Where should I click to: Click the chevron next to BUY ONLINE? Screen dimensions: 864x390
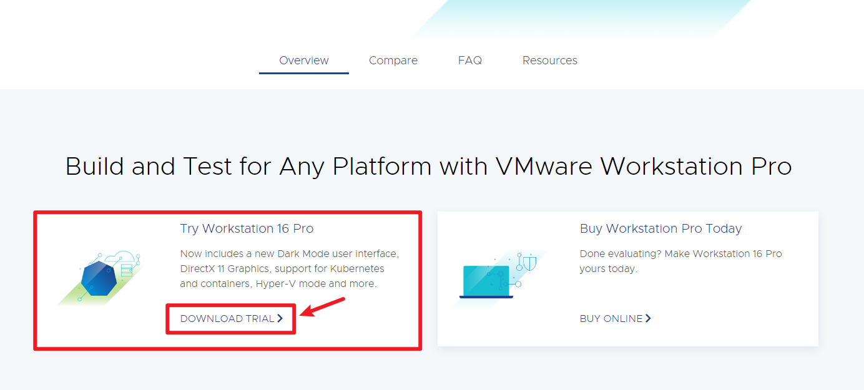pyautogui.click(x=648, y=318)
